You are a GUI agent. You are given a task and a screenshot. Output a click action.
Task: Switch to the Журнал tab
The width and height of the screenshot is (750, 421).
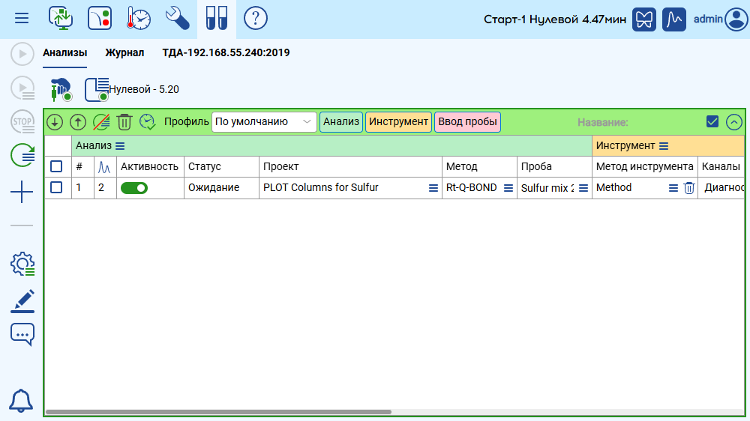124,53
